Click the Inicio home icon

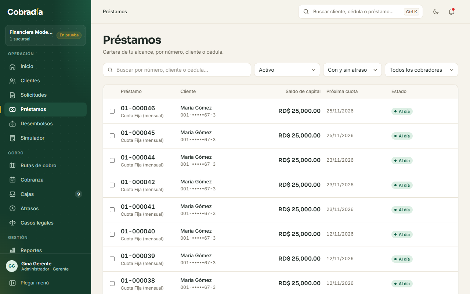coord(12,67)
